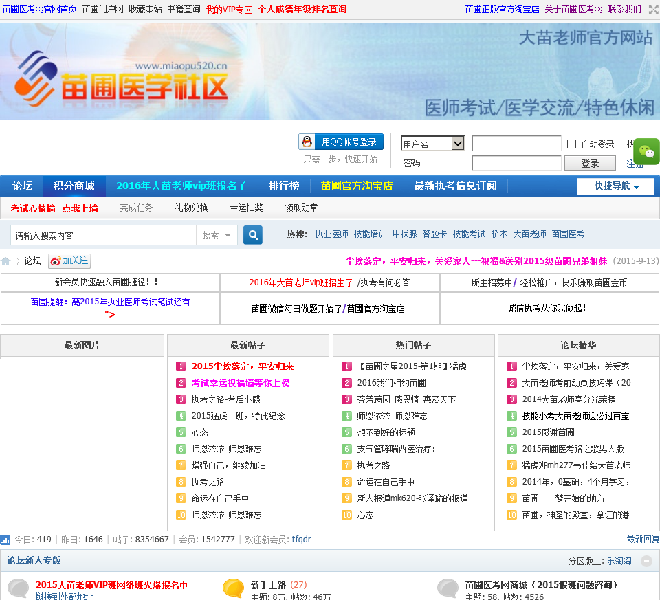Open 苗圃正版官方淘宝店 top link
The image size is (660, 600).
point(502,9)
